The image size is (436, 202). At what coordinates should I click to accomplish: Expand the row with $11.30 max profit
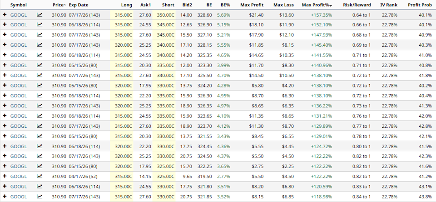(5, 126)
